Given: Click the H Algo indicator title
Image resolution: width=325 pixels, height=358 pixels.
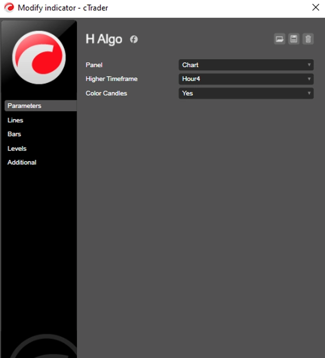Looking at the screenshot, I should (x=104, y=40).
